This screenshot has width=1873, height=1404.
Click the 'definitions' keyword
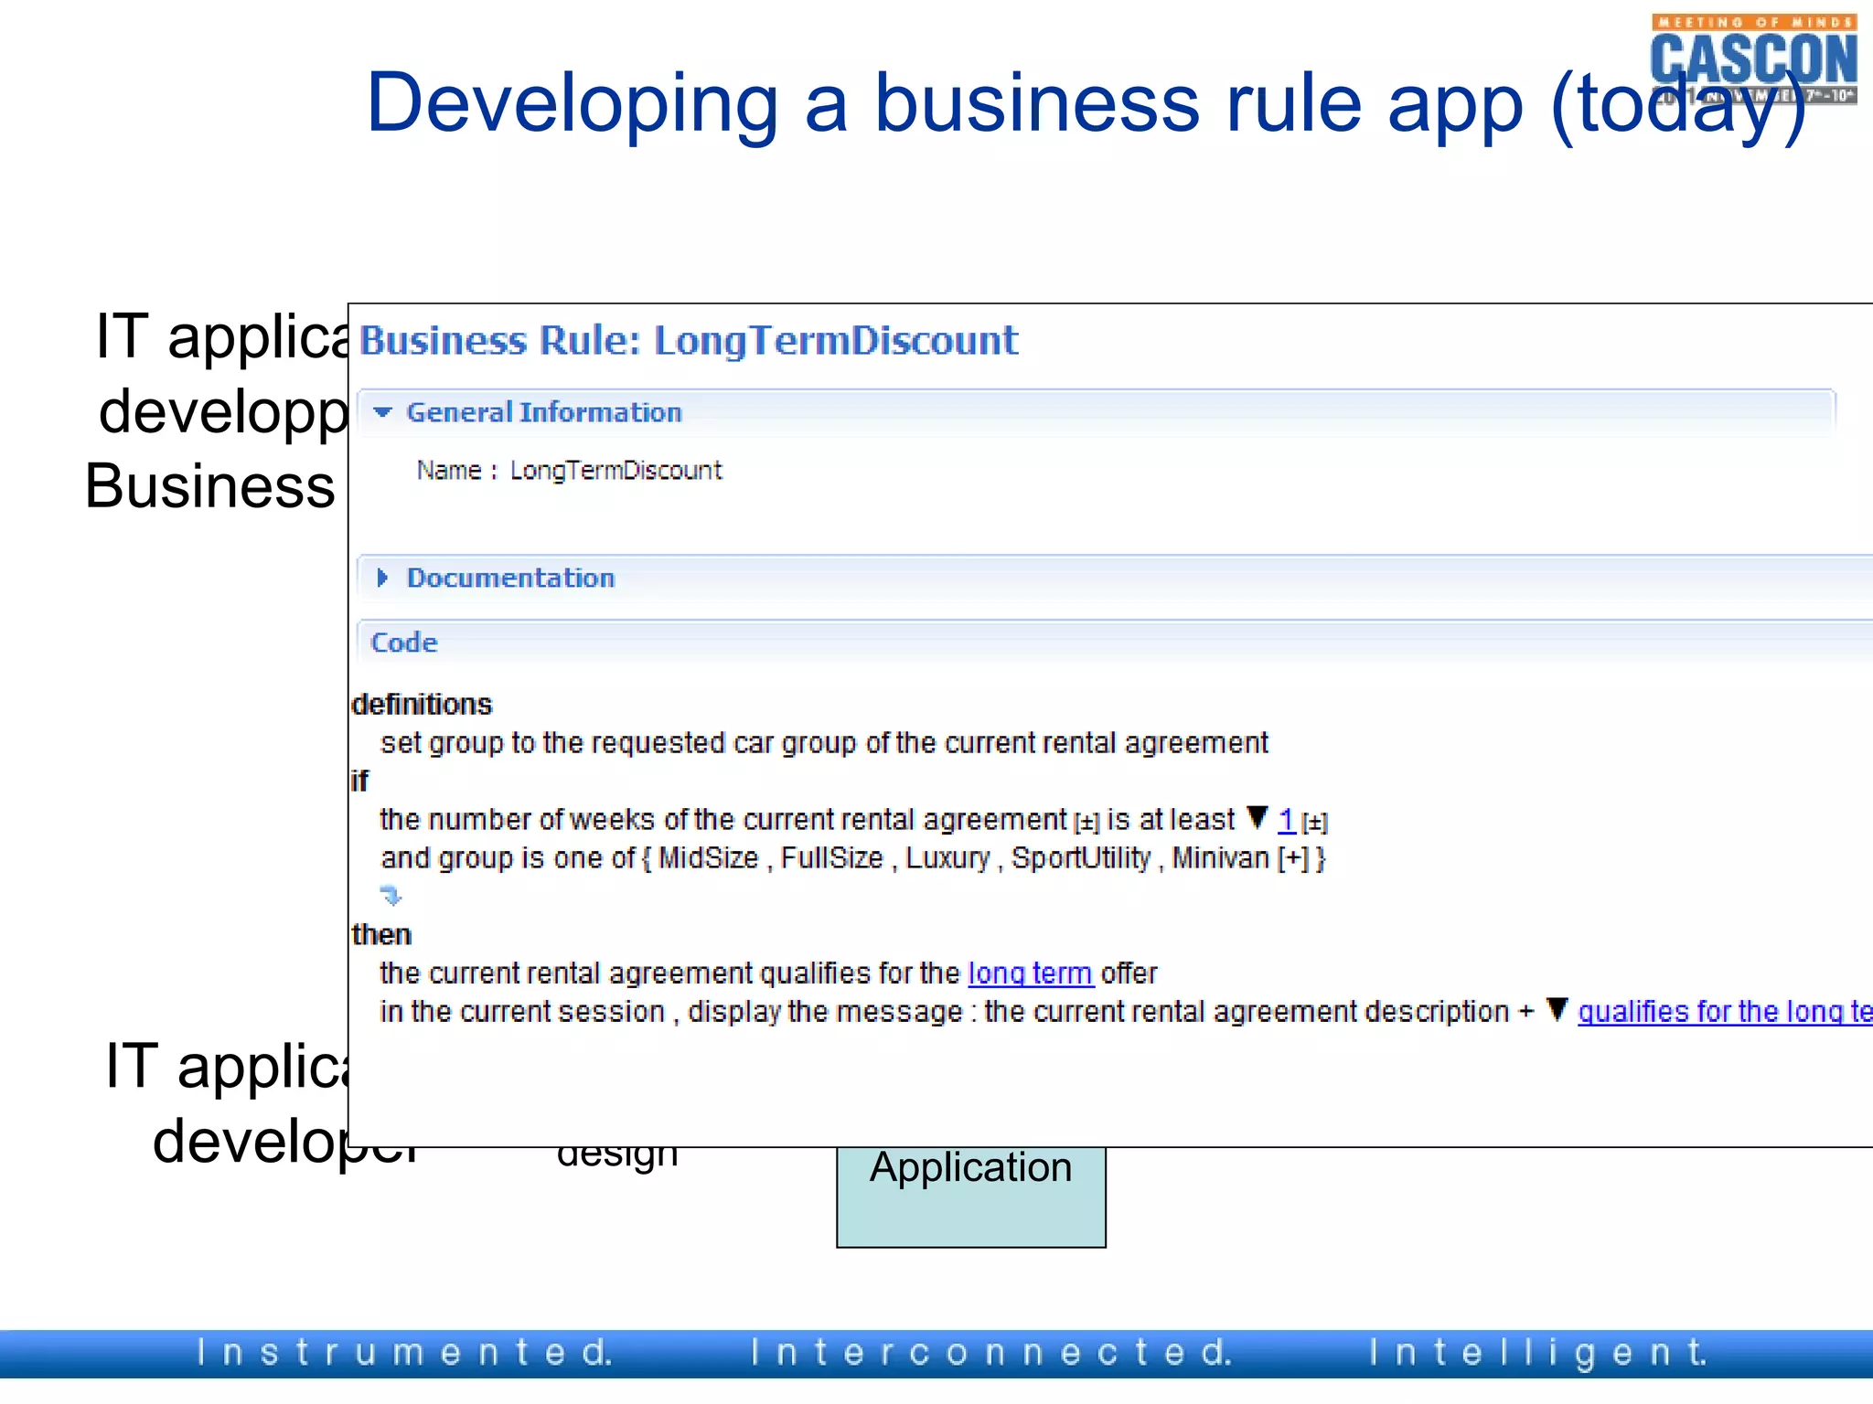tap(422, 705)
